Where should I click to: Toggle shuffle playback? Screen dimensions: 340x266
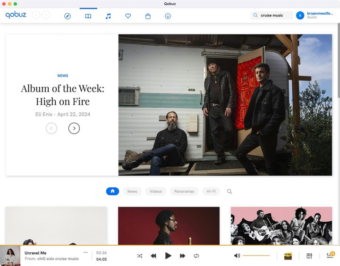tap(140, 256)
